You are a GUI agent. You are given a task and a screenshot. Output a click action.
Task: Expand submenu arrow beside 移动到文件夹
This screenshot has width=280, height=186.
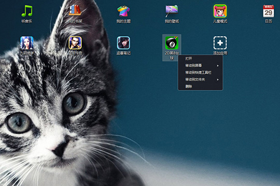click(218, 80)
